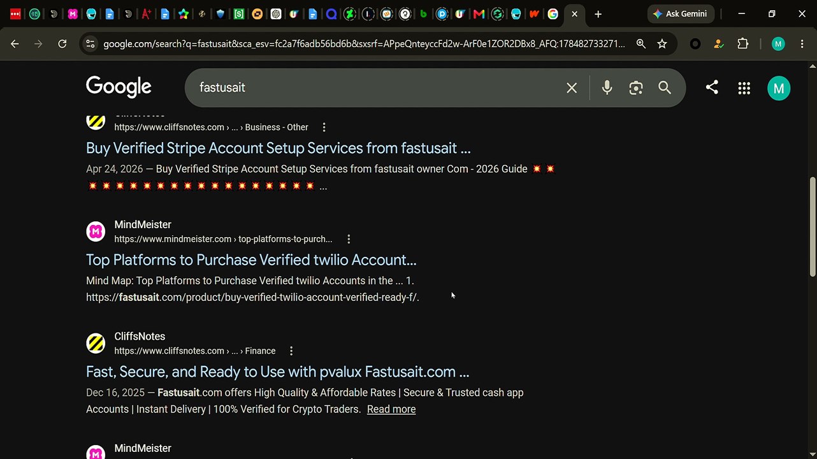Open Chrome profile avatar in toolbar
The image size is (817, 459).
coord(777,43)
